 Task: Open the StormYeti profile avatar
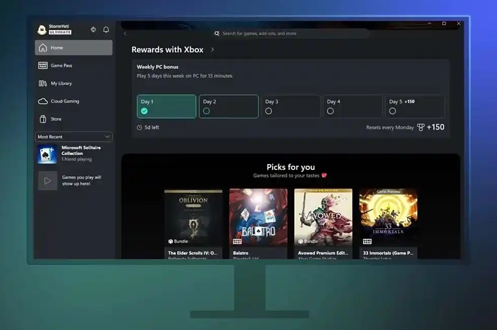tap(42, 30)
